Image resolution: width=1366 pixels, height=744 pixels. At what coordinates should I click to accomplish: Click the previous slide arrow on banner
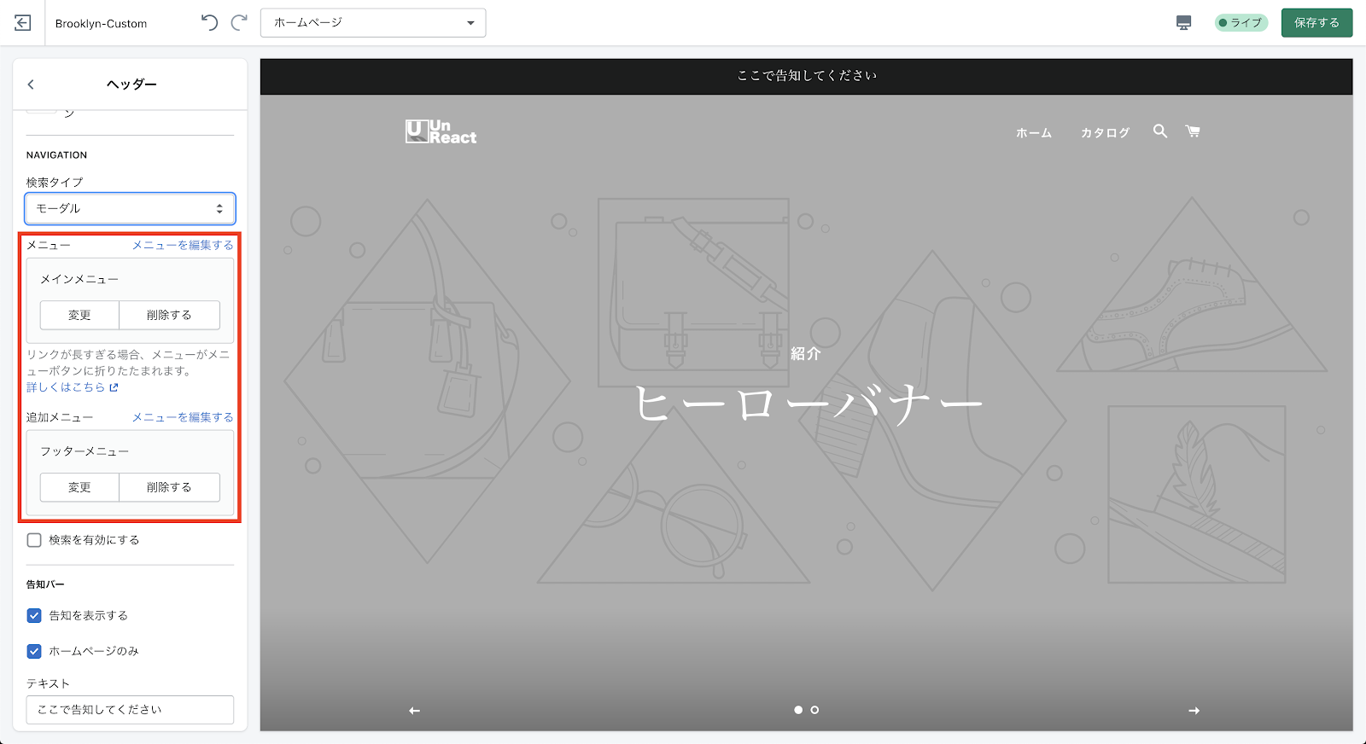(x=415, y=711)
